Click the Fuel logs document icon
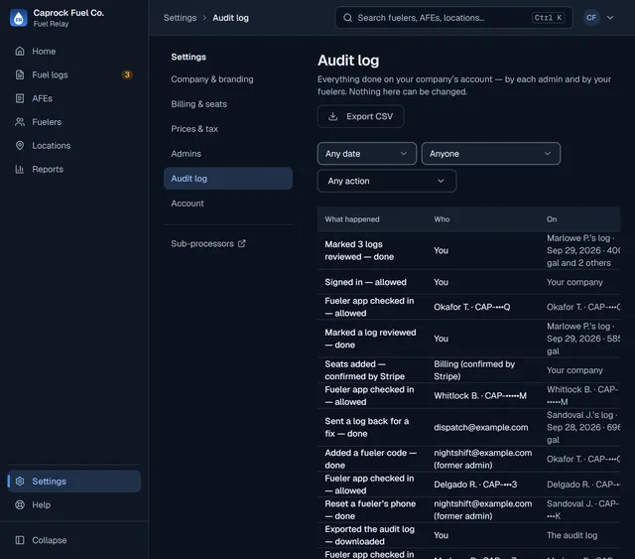This screenshot has height=559, width=635. pos(20,74)
